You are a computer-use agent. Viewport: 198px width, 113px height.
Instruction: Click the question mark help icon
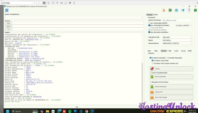coord(189,10)
